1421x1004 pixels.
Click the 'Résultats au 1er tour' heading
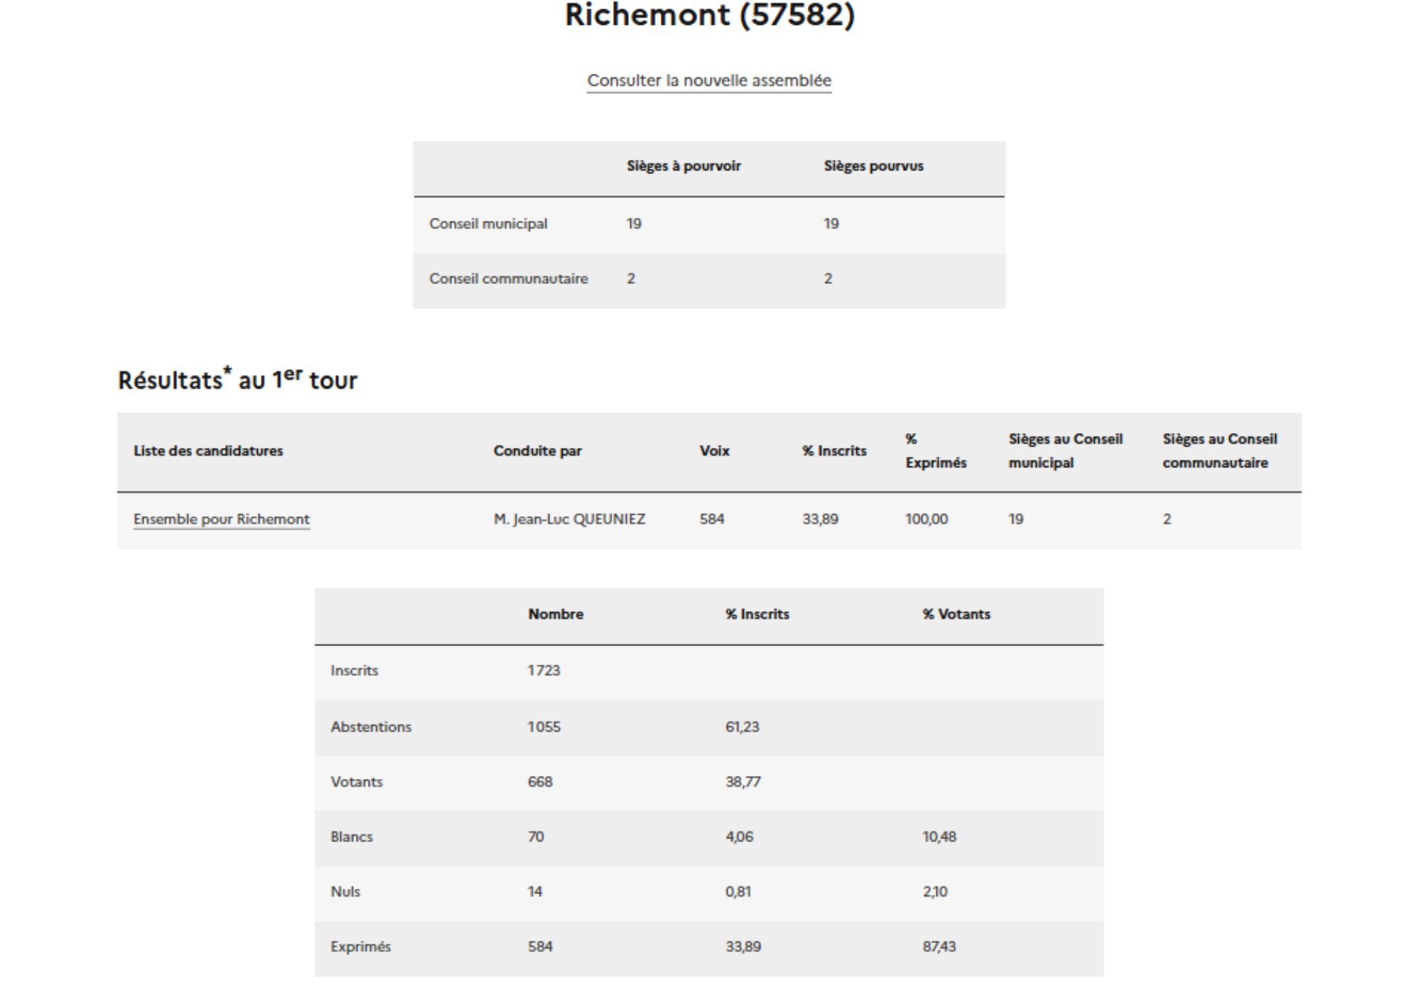(237, 380)
